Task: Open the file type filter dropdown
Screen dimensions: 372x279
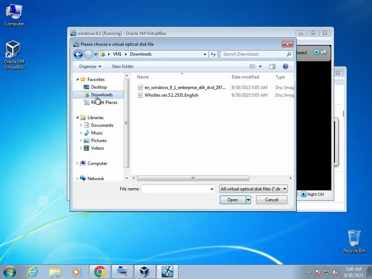Action: point(253,189)
